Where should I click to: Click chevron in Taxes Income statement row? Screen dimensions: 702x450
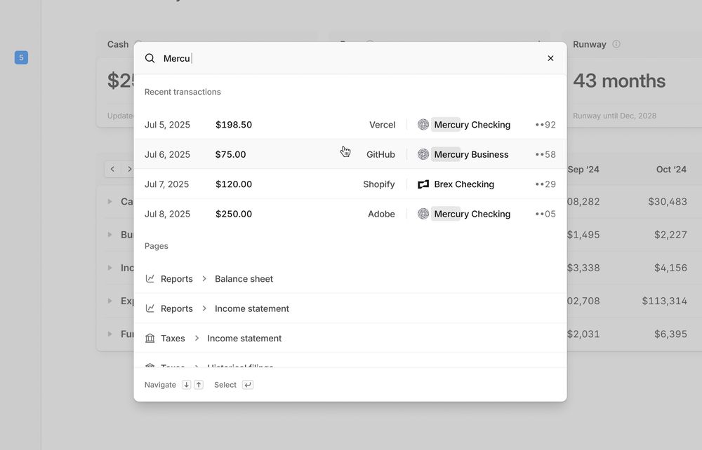point(197,339)
